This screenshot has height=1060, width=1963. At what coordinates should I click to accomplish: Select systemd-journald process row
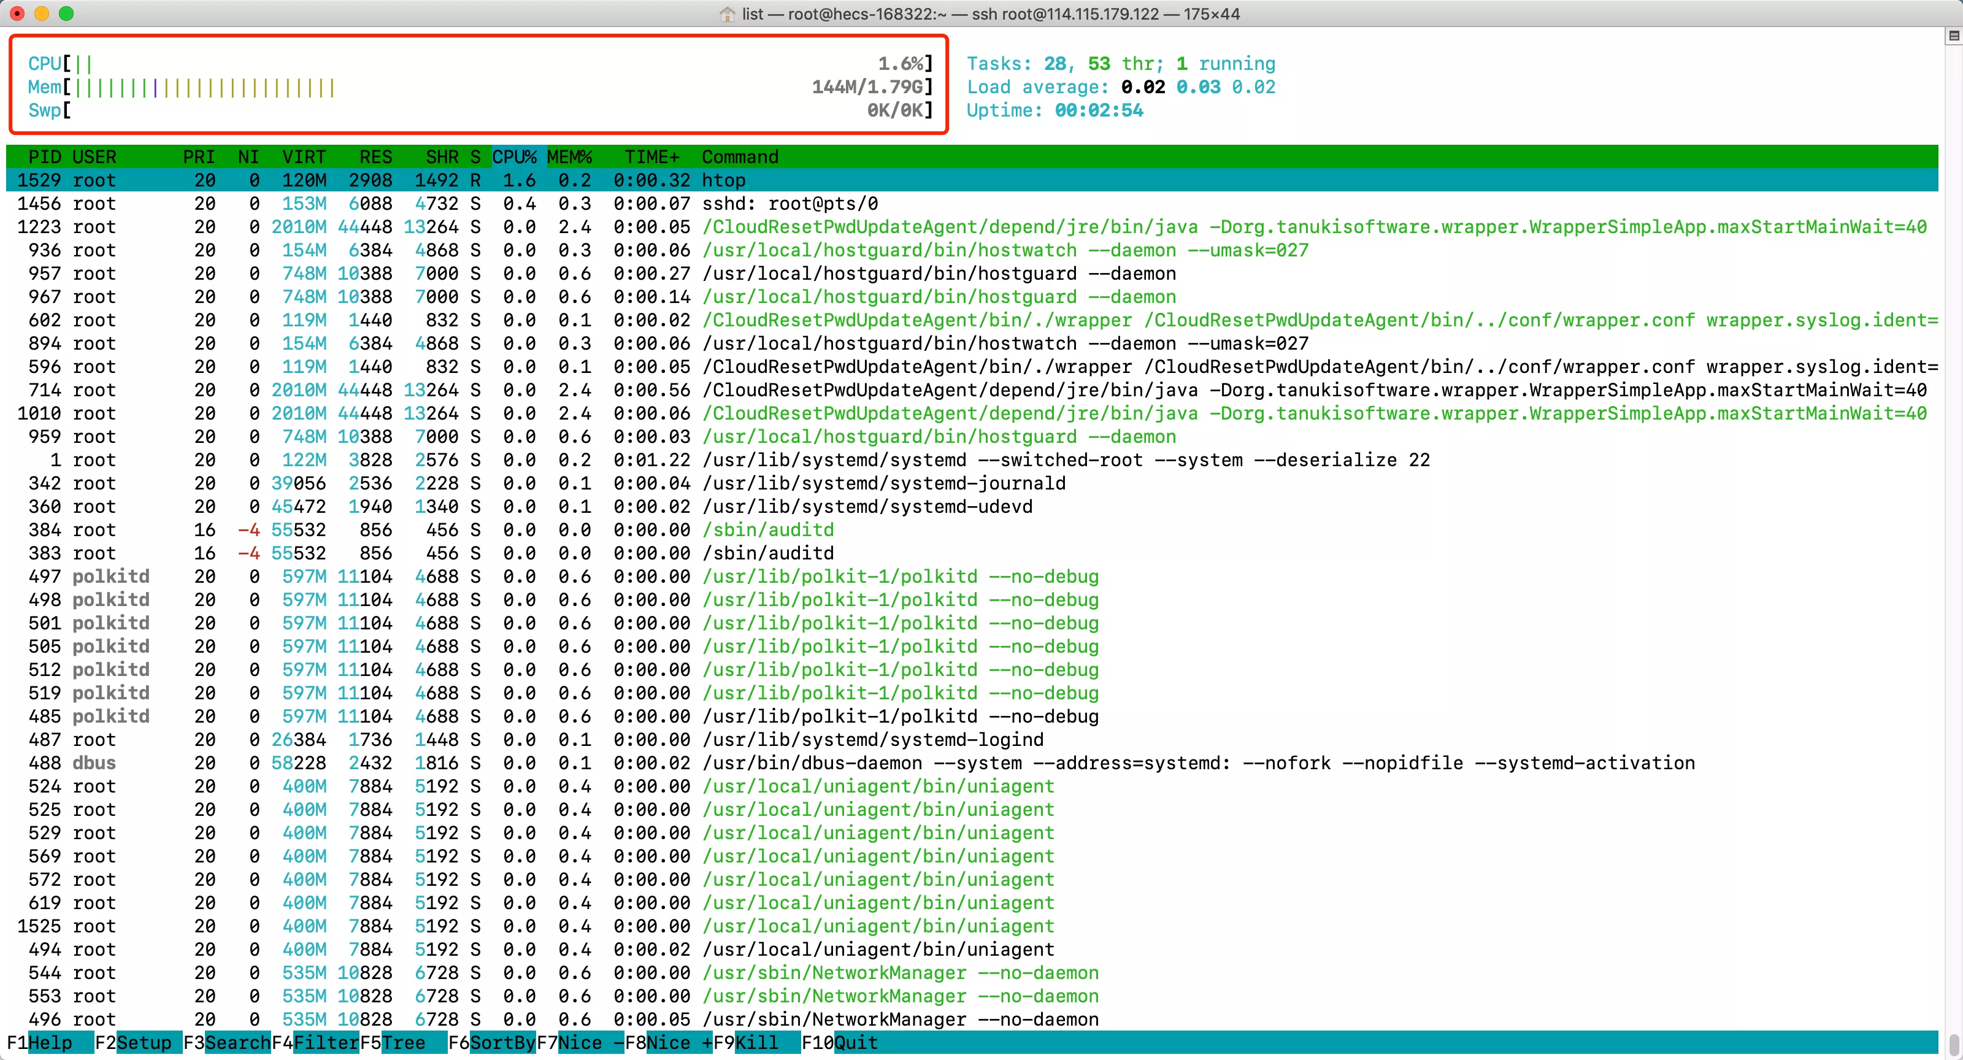pyautogui.click(x=972, y=483)
